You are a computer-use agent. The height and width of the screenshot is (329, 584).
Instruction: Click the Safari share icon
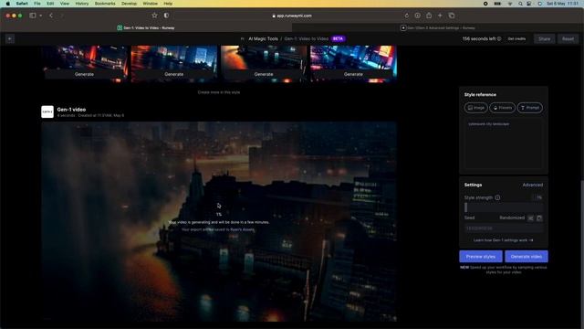point(429,16)
